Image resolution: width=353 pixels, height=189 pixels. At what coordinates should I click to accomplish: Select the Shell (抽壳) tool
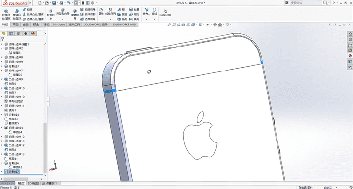pos(122,19)
